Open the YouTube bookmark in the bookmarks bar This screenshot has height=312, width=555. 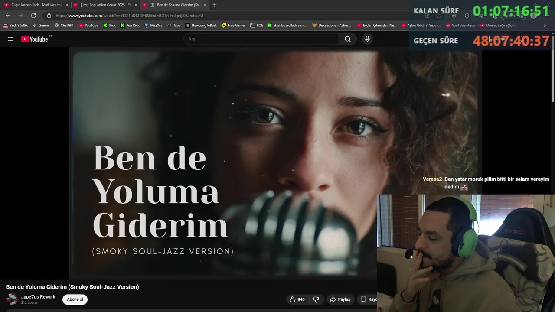click(x=88, y=26)
